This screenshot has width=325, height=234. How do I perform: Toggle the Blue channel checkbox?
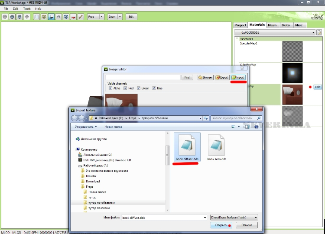point(154,88)
